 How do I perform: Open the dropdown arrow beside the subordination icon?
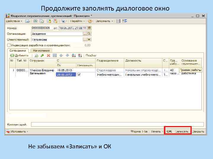click(x=67, y=21)
